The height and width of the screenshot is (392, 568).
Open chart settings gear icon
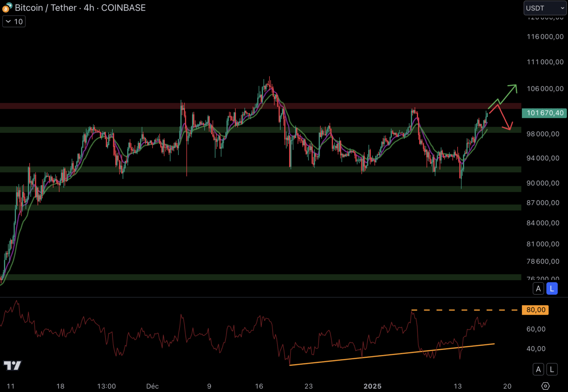pos(545,386)
